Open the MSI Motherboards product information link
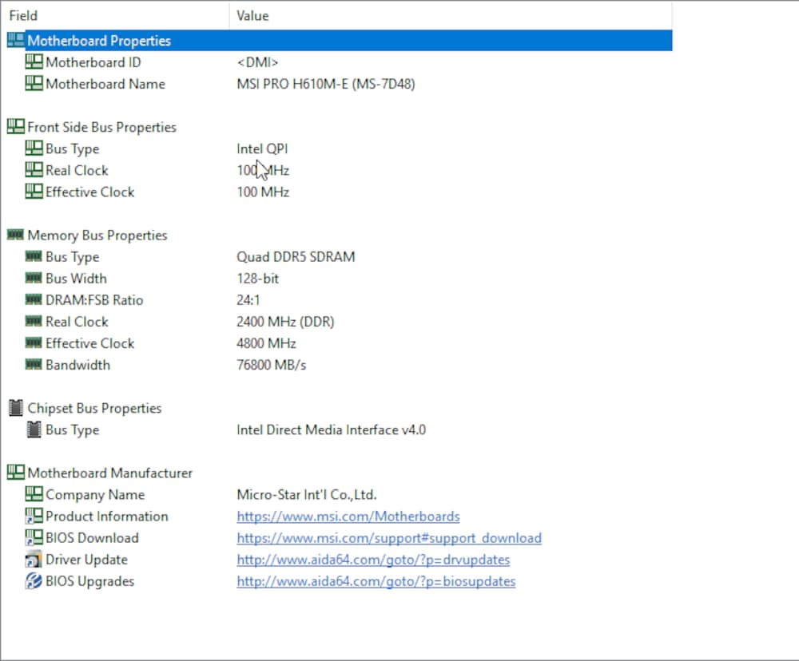Image resolution: width=799 pixels, height=661 pixels. coord(348,517)
